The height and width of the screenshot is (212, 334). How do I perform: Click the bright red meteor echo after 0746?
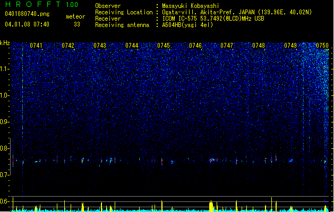click(x=213, y=160)
